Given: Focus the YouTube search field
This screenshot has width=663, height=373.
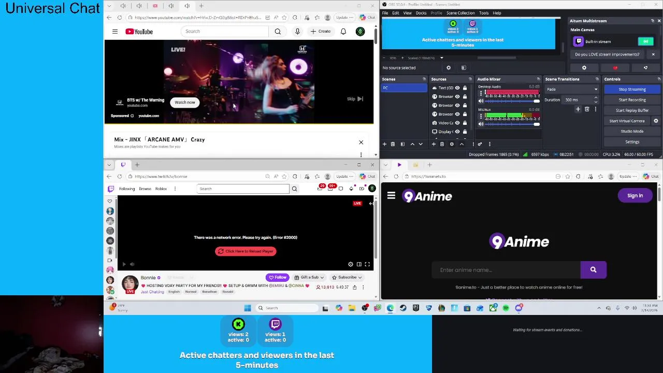Looking at the screenshot, I should pos(225,32).
